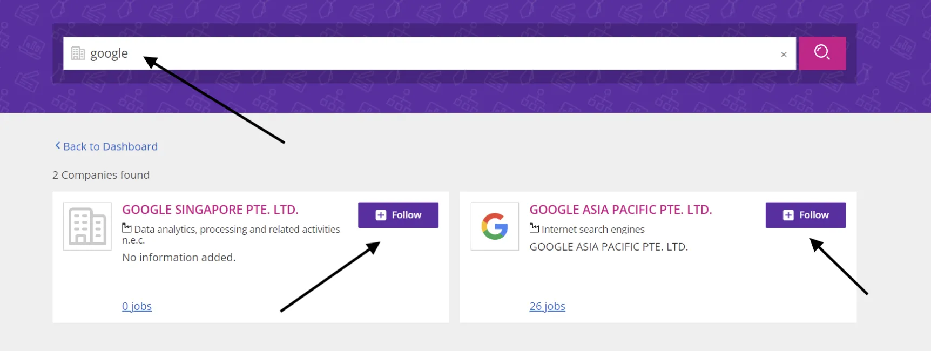Click the plus icon on Google Asia Pacific's Follow button
Image resolution: width=931 pixels, height=351 pixels.
pyautogui.click(x=788, y=215)
